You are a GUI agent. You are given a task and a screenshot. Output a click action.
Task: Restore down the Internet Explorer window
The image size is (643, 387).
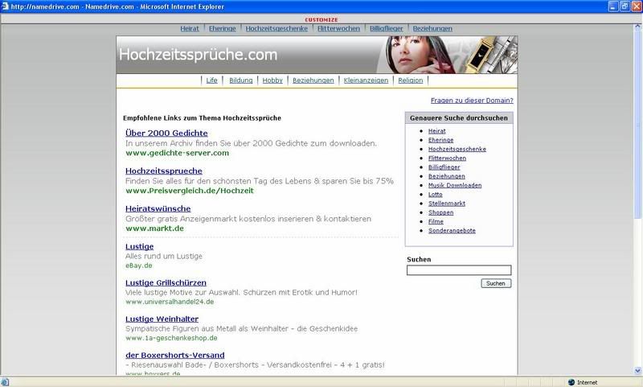click(625, 6)
